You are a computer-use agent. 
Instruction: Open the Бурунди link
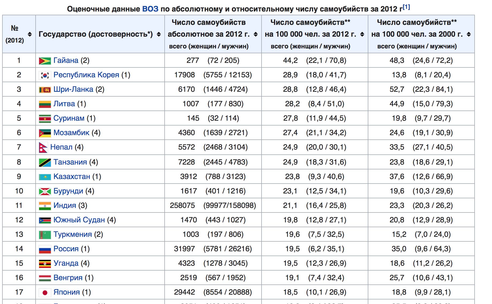pyautogui.click(x=68, y=191)
